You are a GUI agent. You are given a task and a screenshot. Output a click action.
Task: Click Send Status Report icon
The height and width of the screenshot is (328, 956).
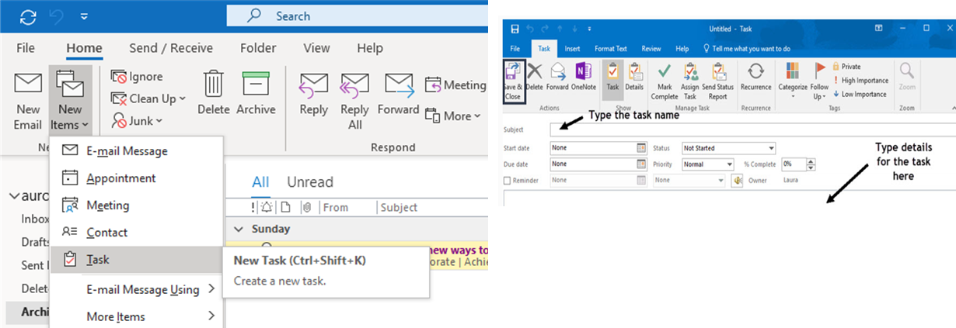717,71
